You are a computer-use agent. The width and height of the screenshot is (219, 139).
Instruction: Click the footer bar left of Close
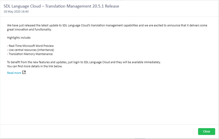(98, 131)
